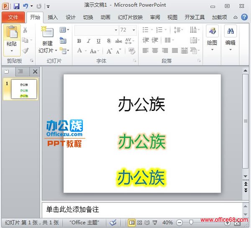Switch to the 切换 tab

click(88, 17)
